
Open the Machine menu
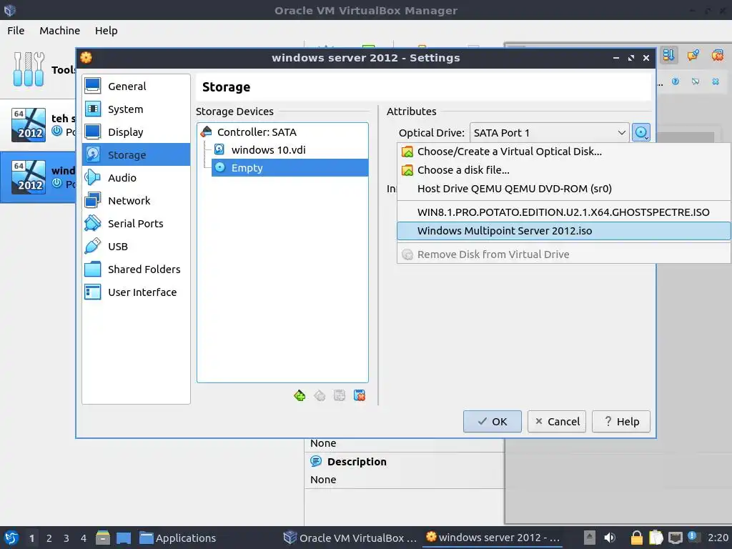coord(60,30)
